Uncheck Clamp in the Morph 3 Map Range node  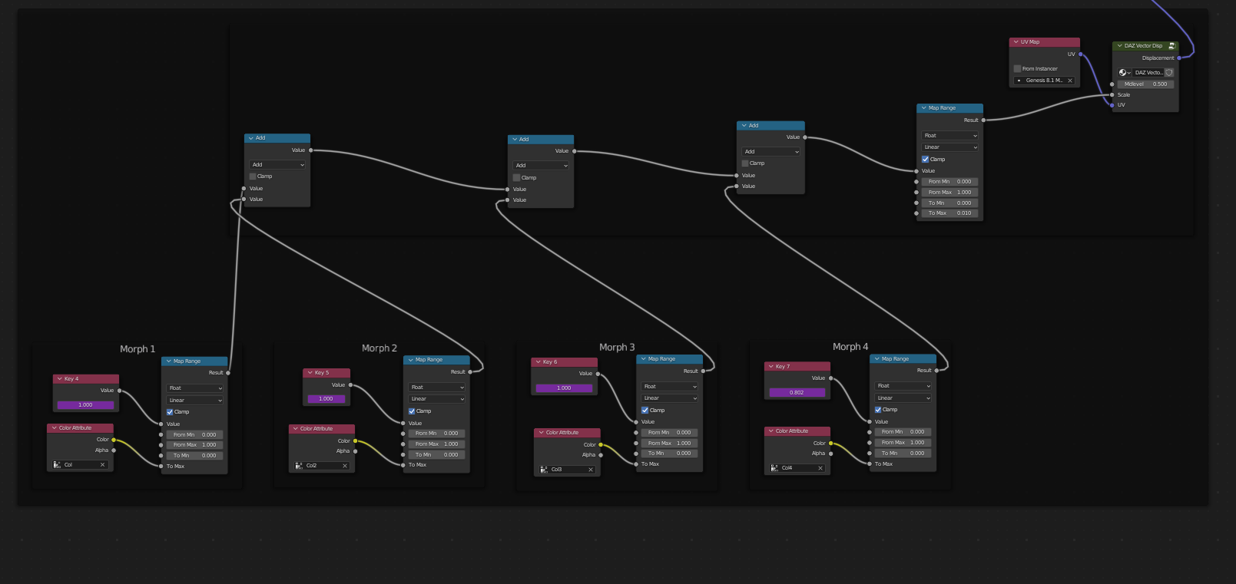(x=645, y=411)
